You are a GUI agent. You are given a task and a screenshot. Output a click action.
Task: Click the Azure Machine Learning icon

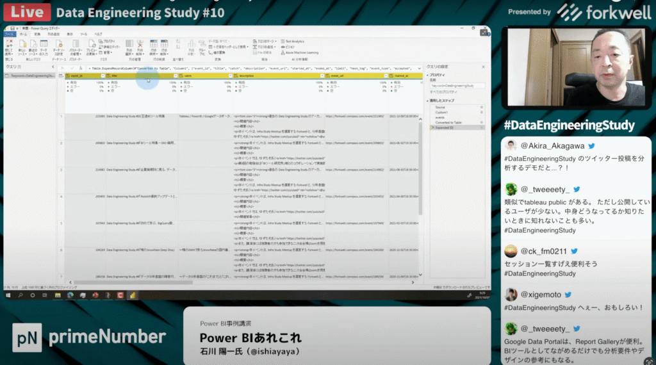300,53
